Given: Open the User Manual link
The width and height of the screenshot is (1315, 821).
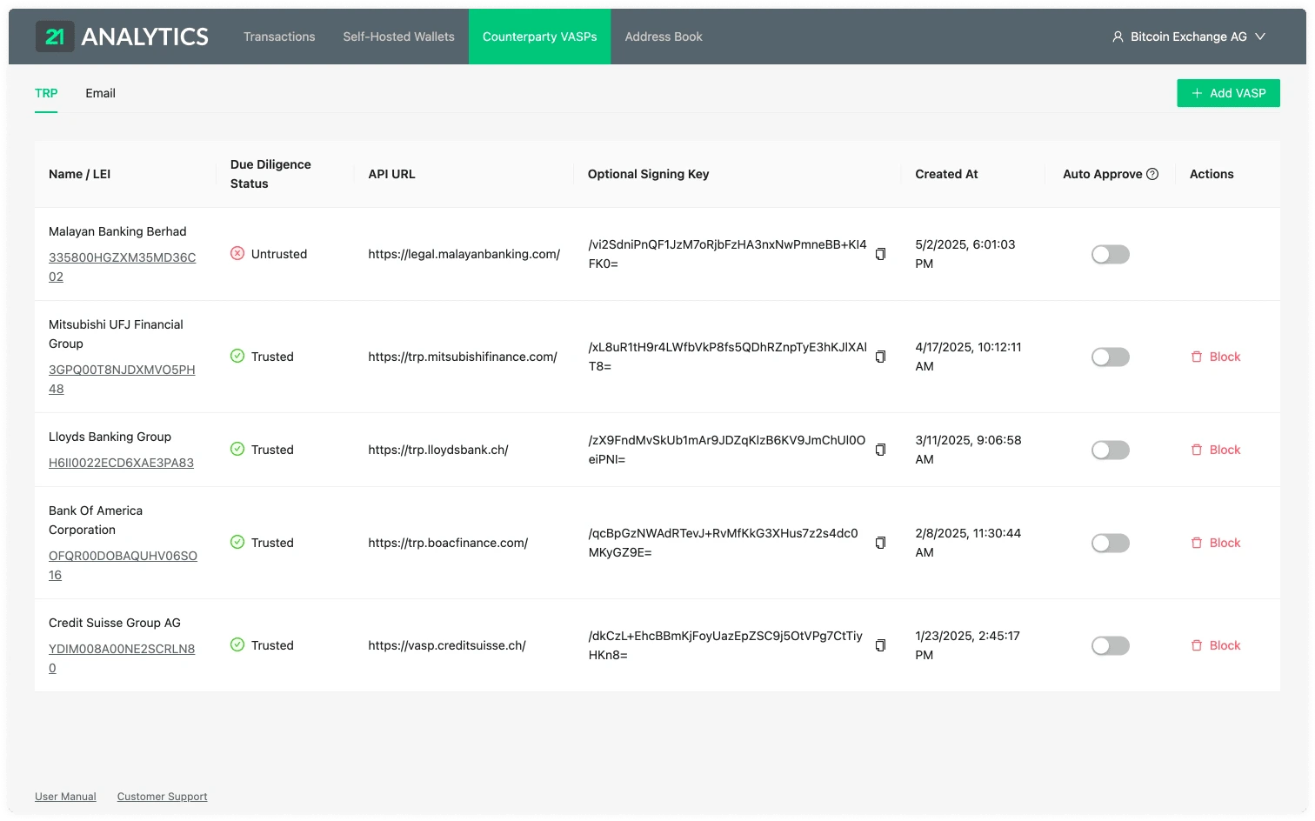Looking at the screenshot, I should pyautogui.click(x=65, y=797).
